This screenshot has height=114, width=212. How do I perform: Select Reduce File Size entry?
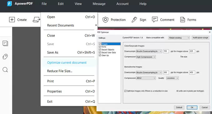(69, 71)
